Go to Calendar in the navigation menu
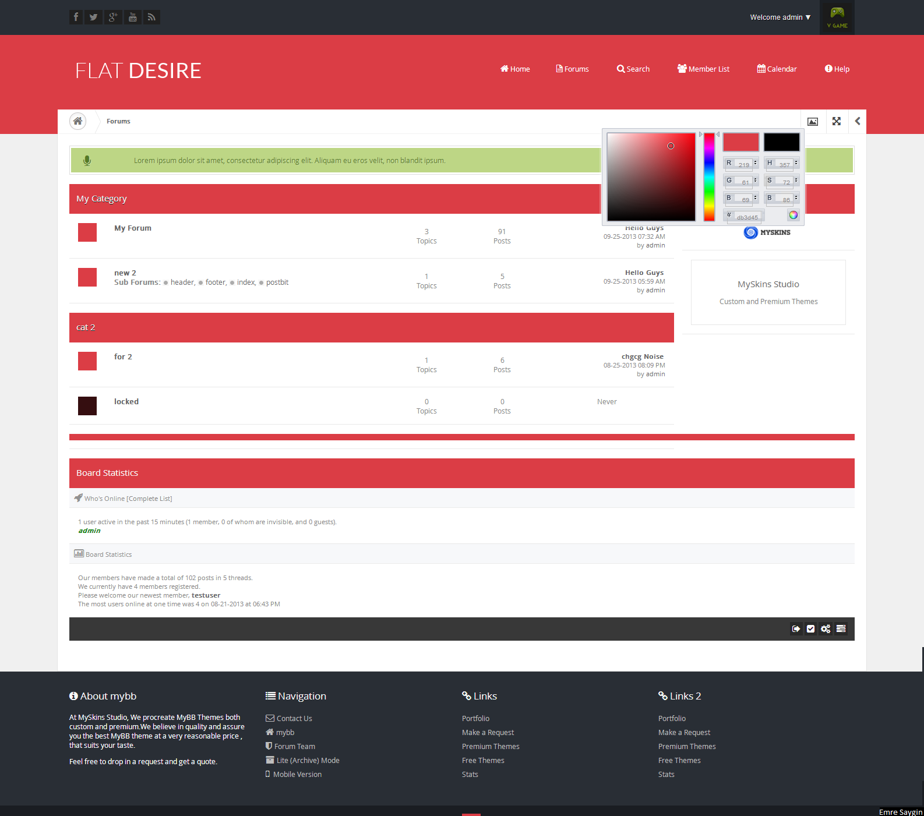 (x=777, y=69)
